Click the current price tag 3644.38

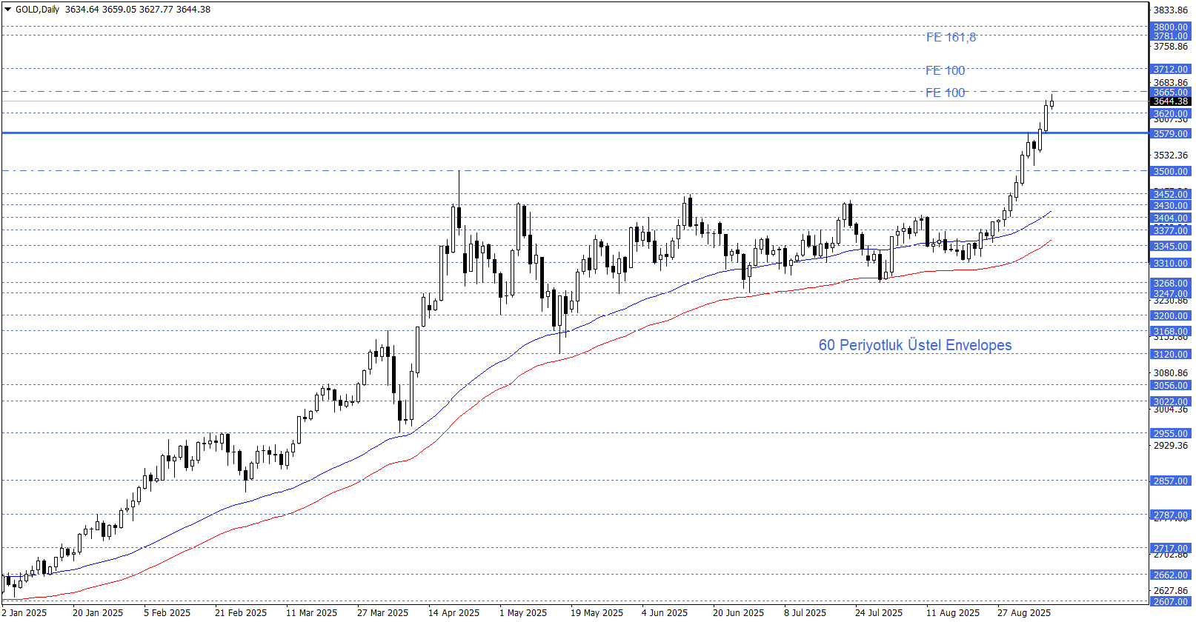point(1170,101)
